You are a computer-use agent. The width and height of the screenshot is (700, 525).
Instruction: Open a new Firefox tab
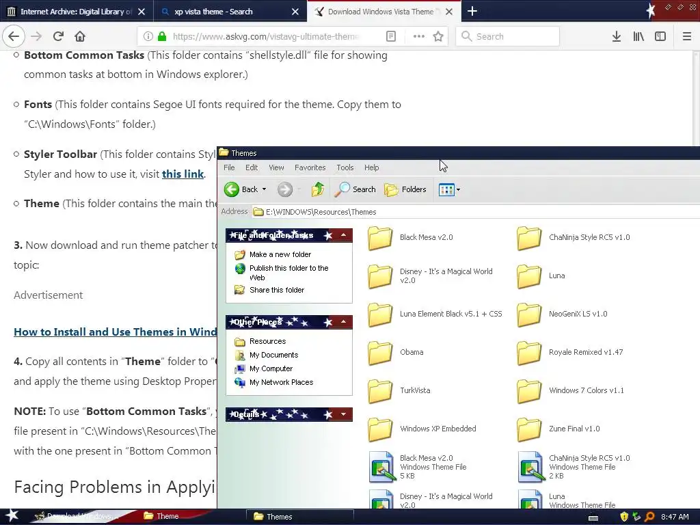472,11
